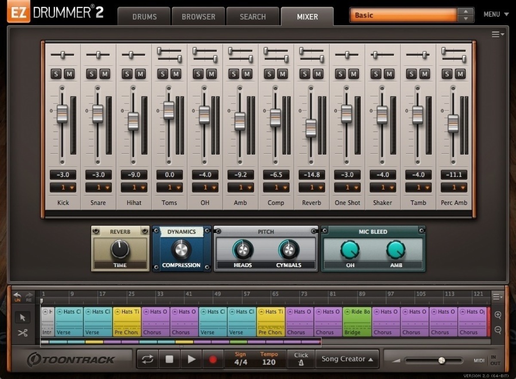Click the Reverb Time knob
516x379 pixels.
point(120,249)
